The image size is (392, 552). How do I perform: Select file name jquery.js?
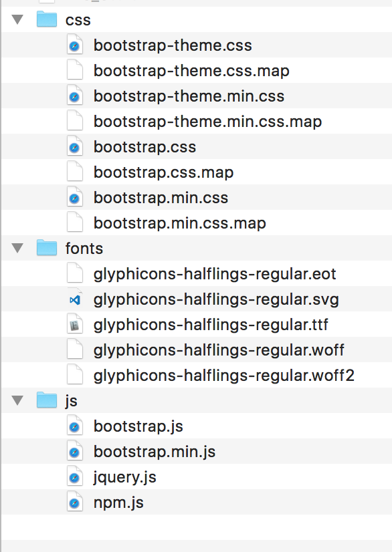pyautogui.click(x=125, y=478)
